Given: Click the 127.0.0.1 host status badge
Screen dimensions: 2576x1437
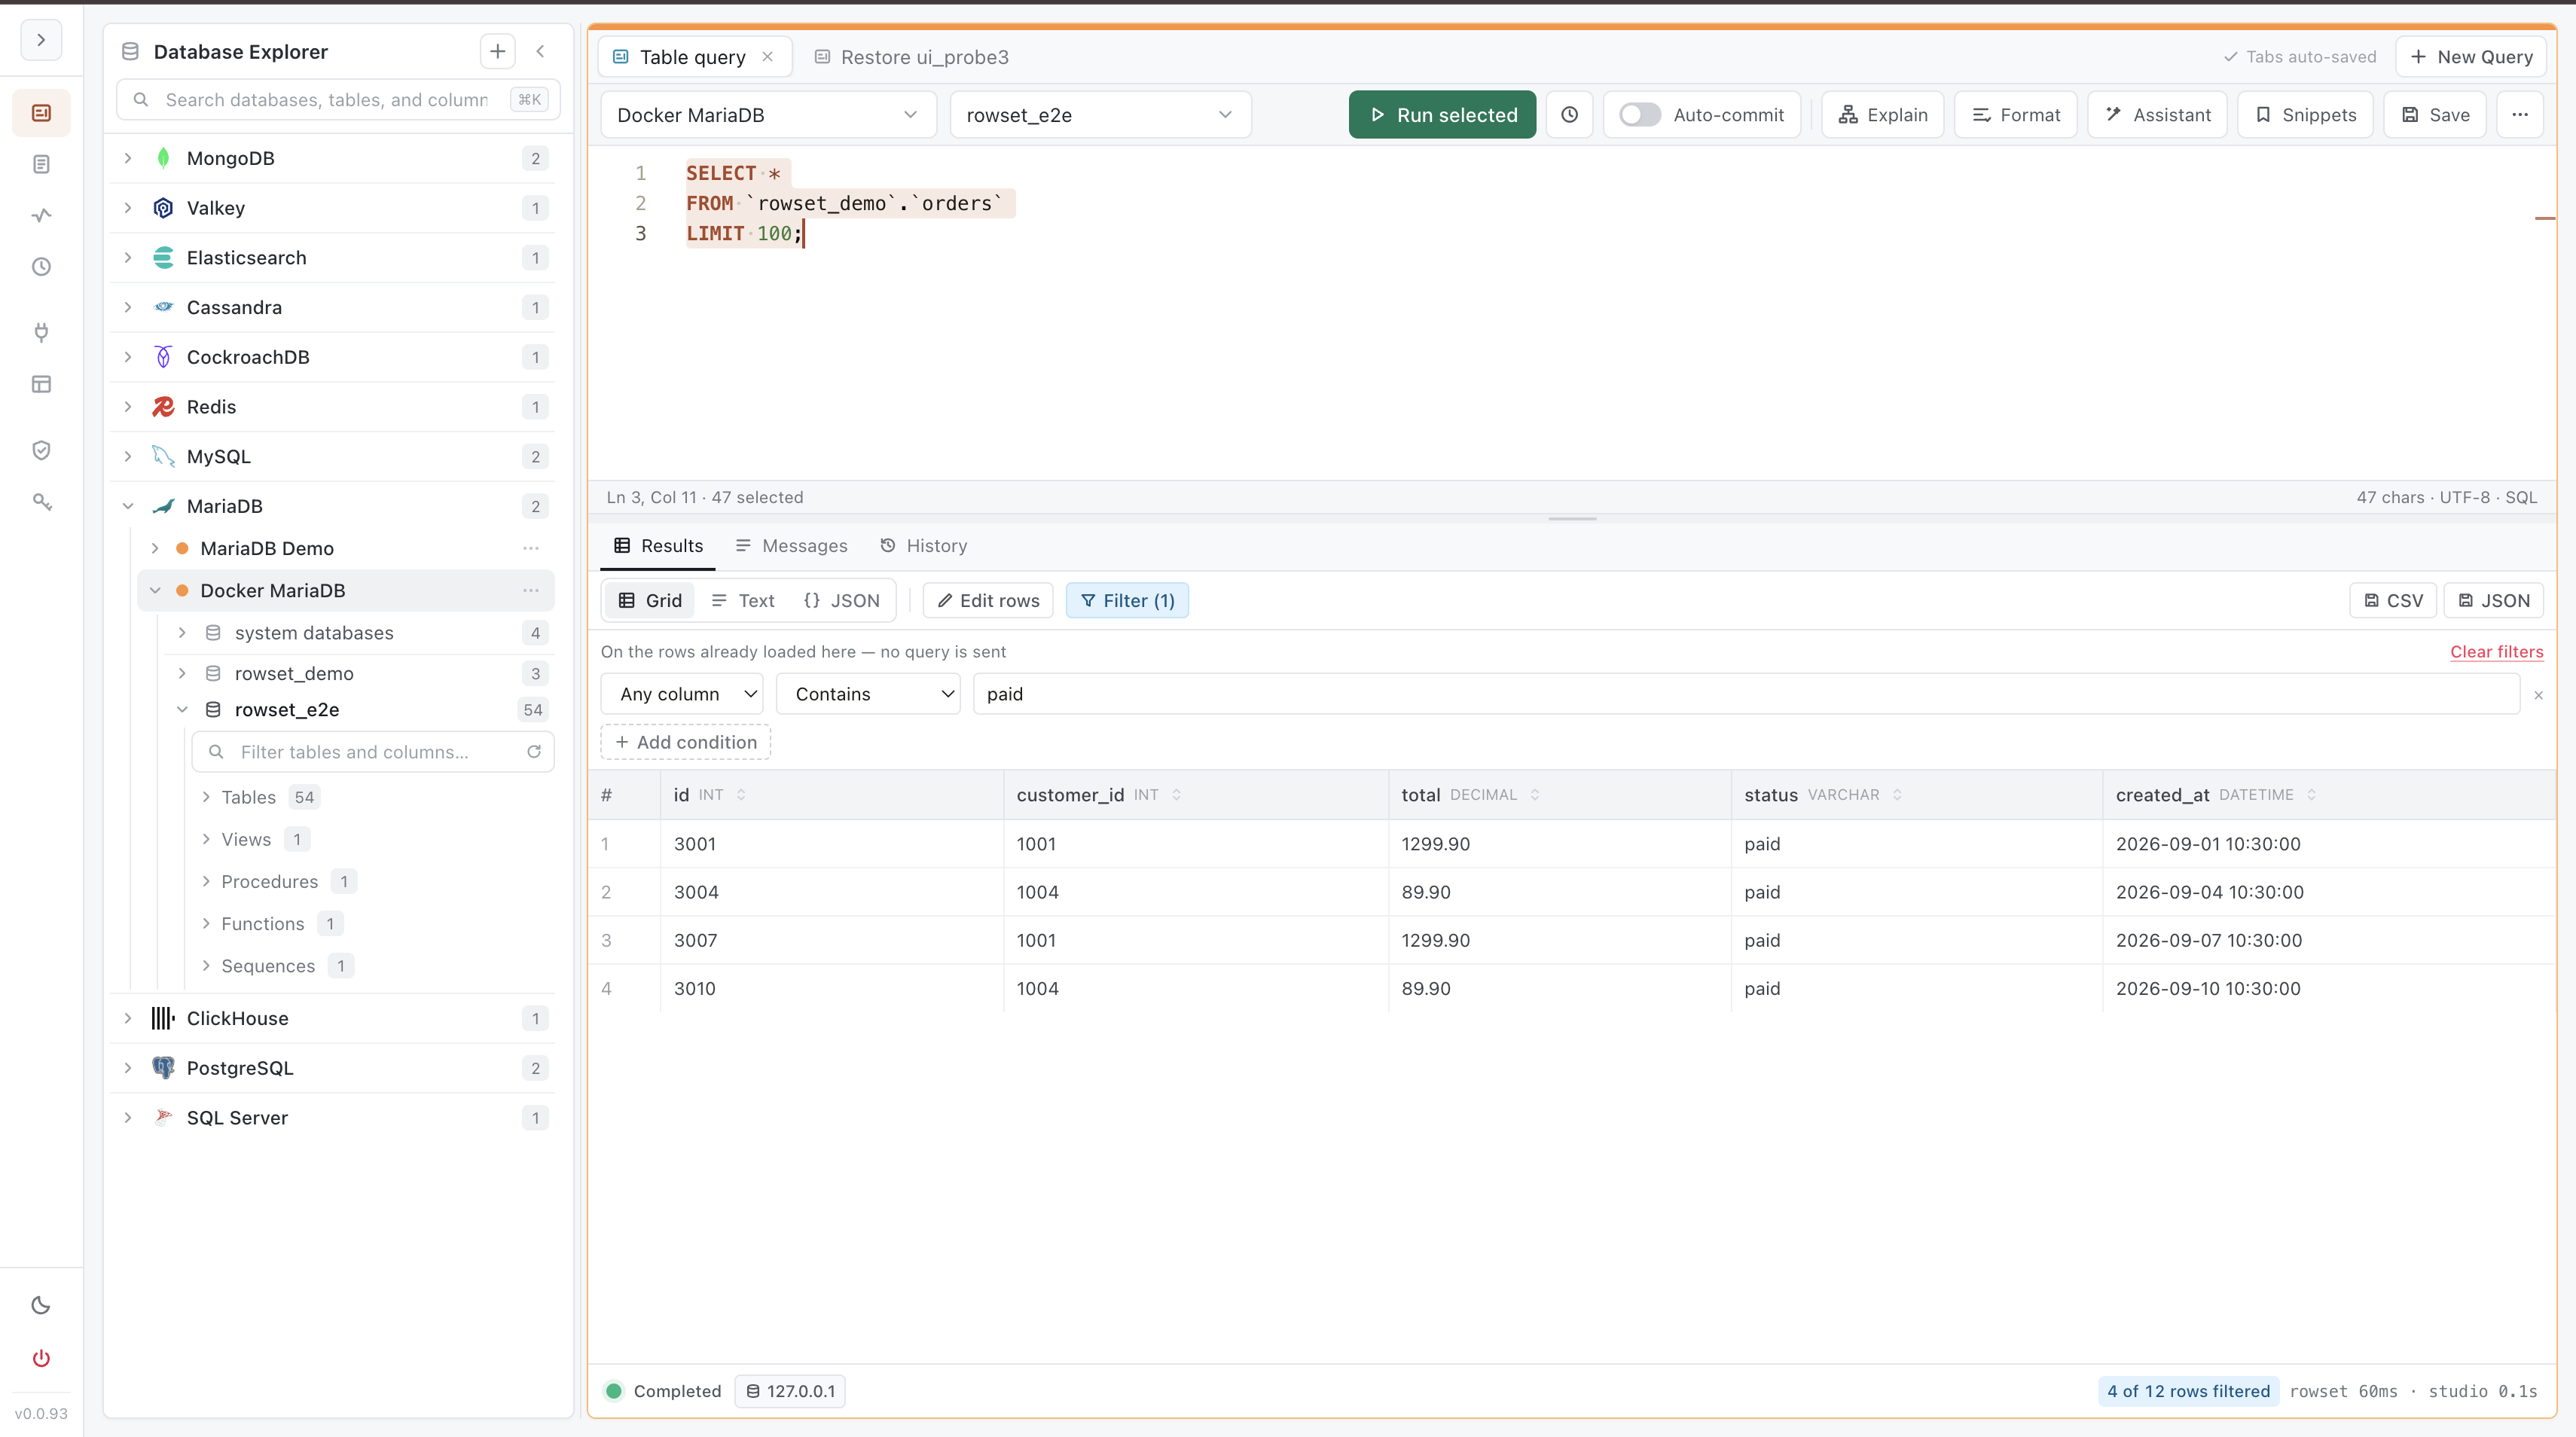Looking at the screenshot, I should tap(790, 1392).
